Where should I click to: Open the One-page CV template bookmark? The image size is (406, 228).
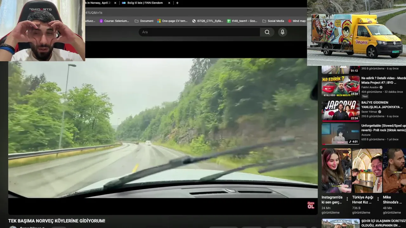click(172, 21)
